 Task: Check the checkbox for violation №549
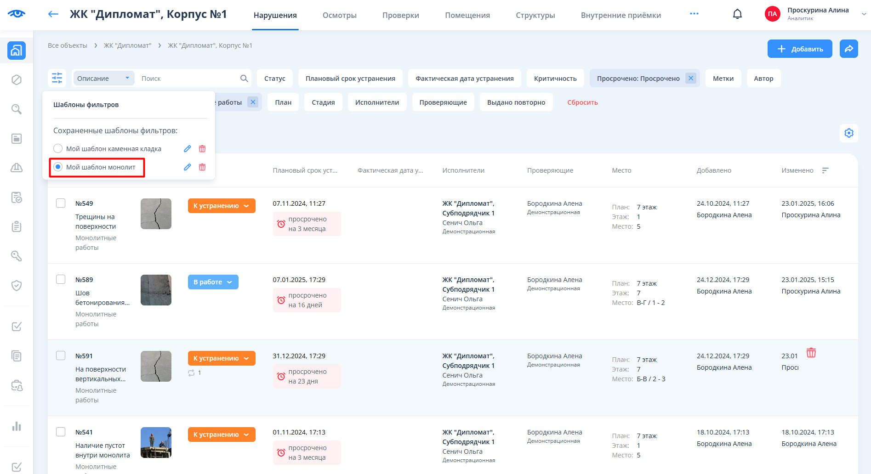click(x=61, y=203)
